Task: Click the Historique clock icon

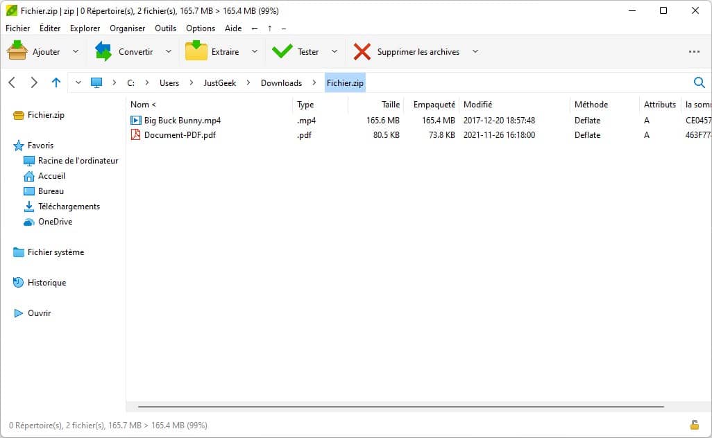Action: [18, 283]
